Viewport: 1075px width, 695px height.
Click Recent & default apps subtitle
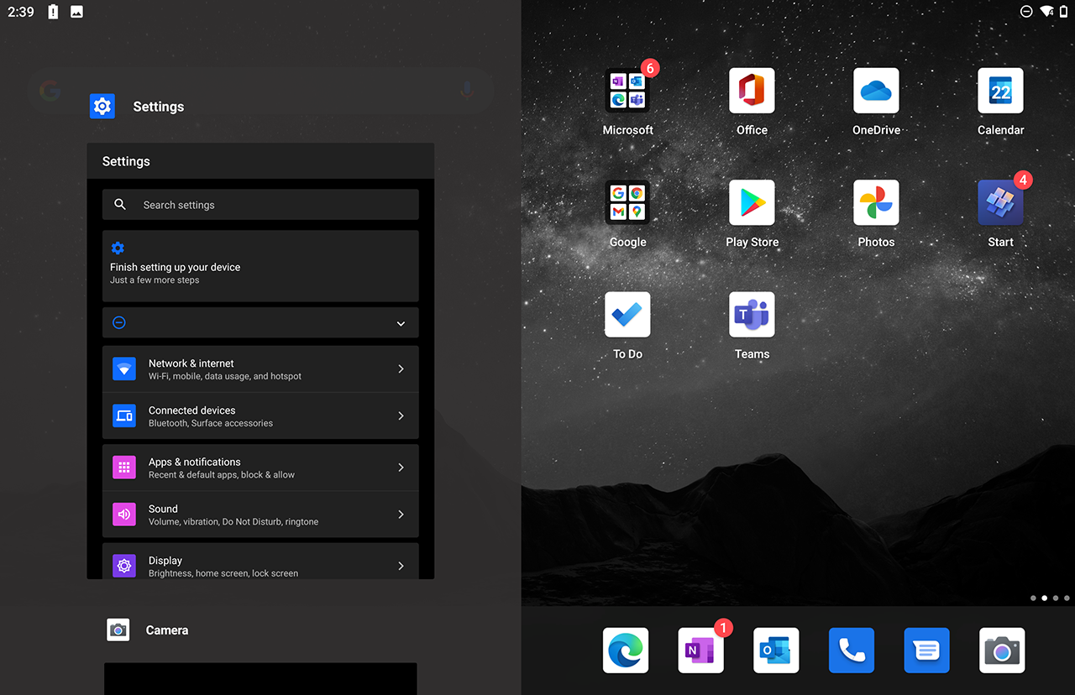pyautogui.click(x=222, y=475)
